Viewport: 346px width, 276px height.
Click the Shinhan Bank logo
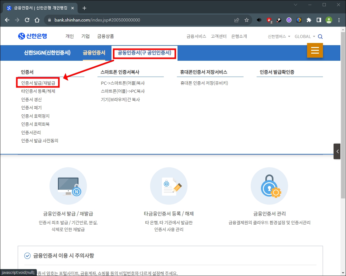[33, 36]
